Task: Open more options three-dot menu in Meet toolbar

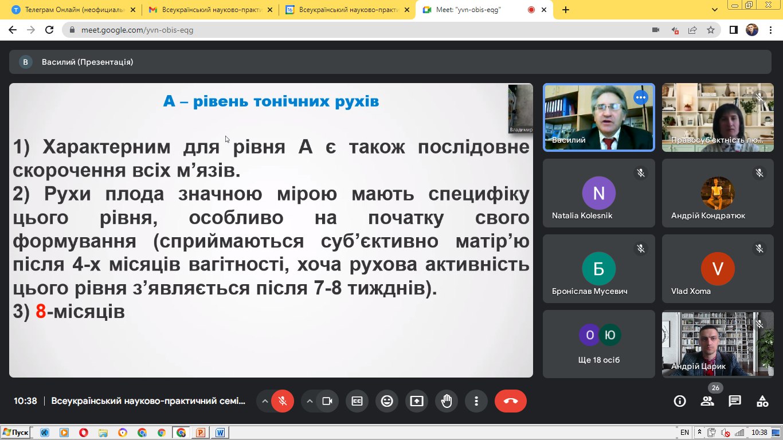Action: pos(476,401)
